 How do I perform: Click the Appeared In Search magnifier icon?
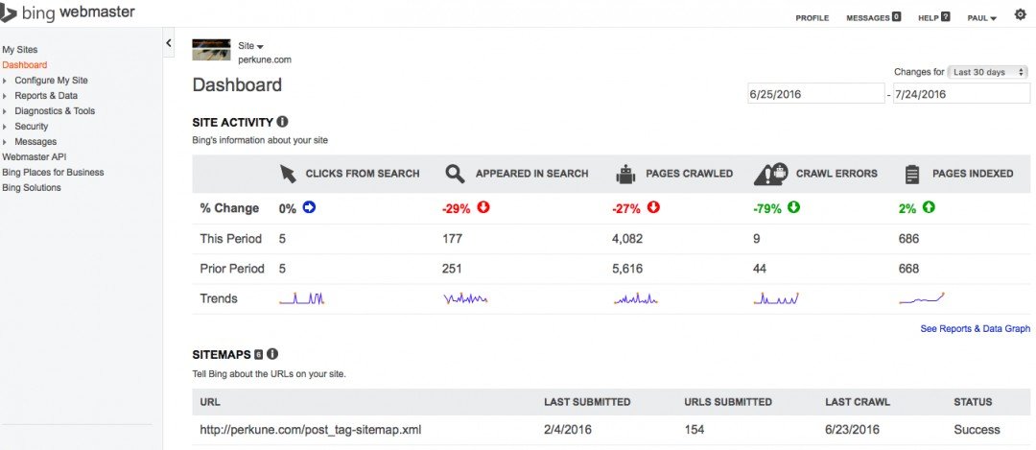(455, 174)
